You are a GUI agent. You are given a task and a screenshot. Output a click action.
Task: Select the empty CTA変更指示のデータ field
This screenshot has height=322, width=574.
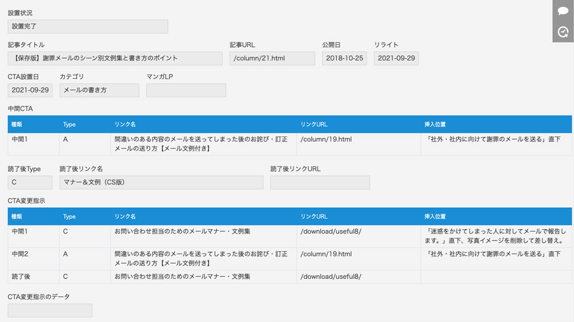coord(50,311)
